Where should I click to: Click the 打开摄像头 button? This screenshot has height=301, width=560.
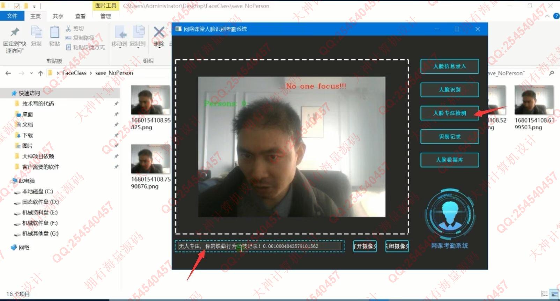tap(365, 246)
